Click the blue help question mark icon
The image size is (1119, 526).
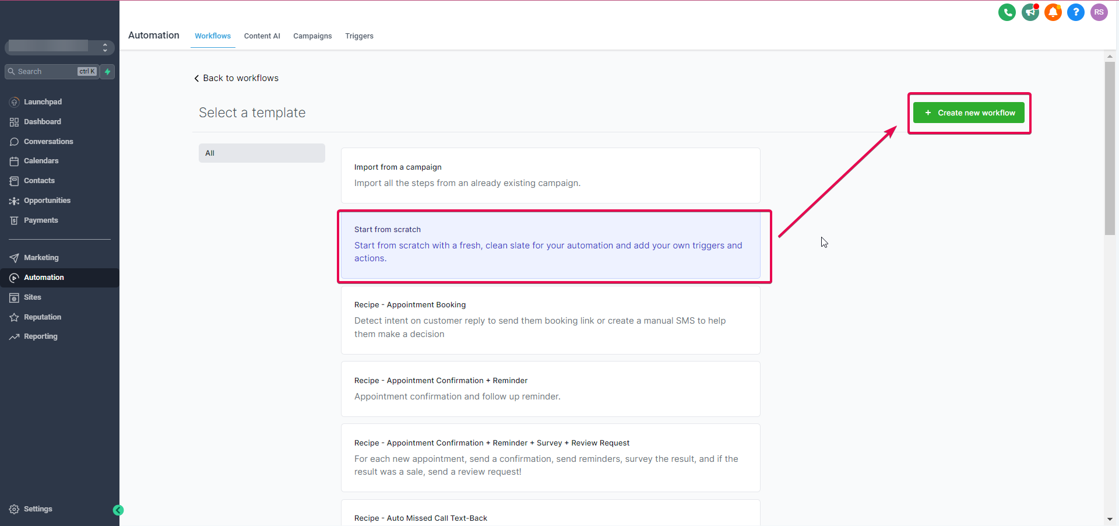tap(1075, 12)
